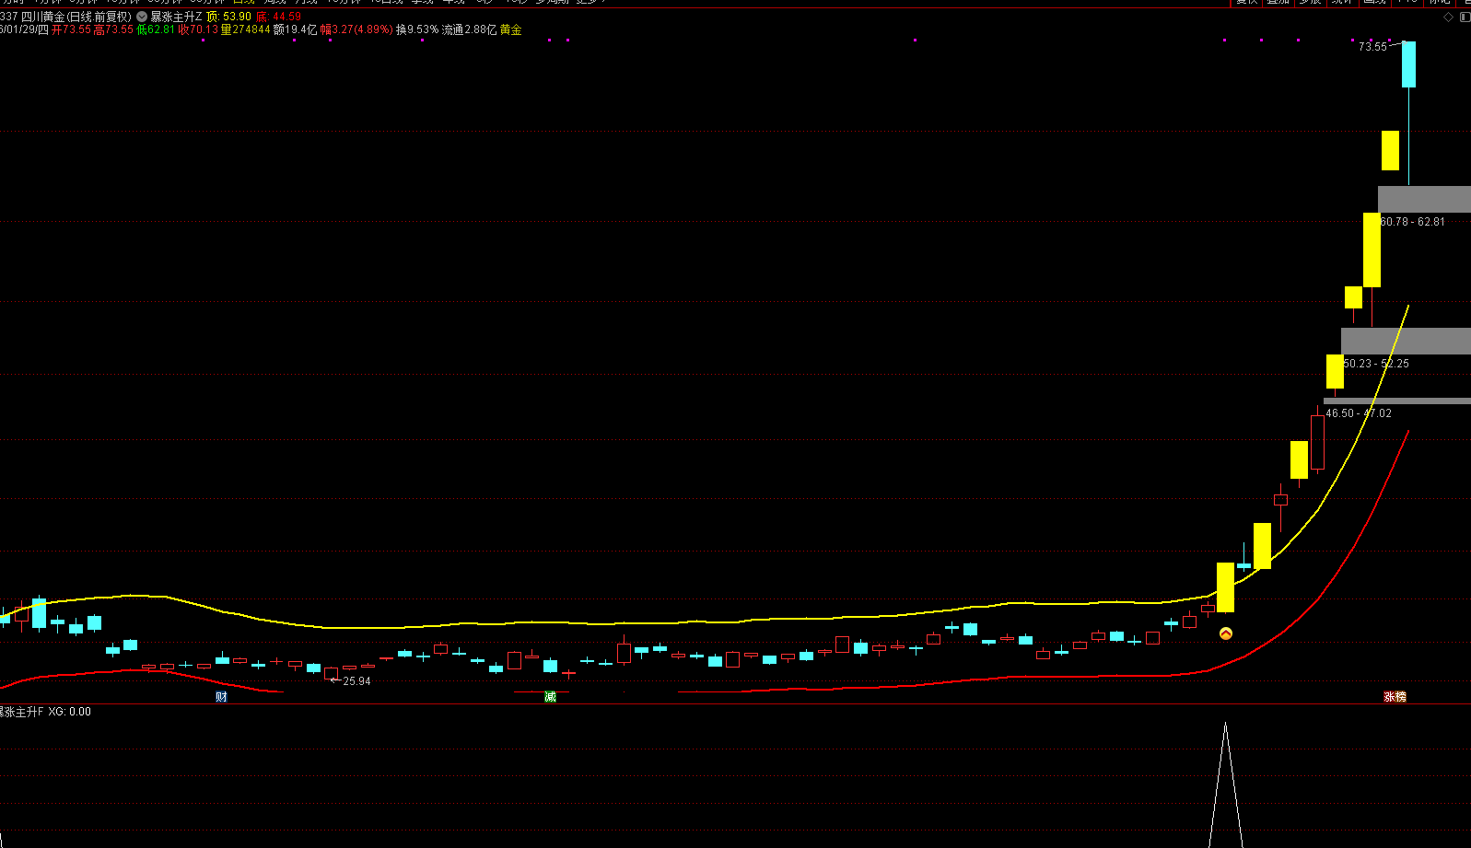Click the 流通2.88亿 float shares value

pyautogui.click(x=470, y=29)
